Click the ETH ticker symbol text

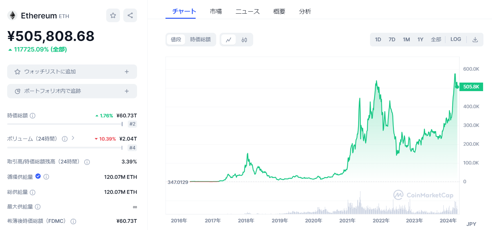(x=64, y=16)
